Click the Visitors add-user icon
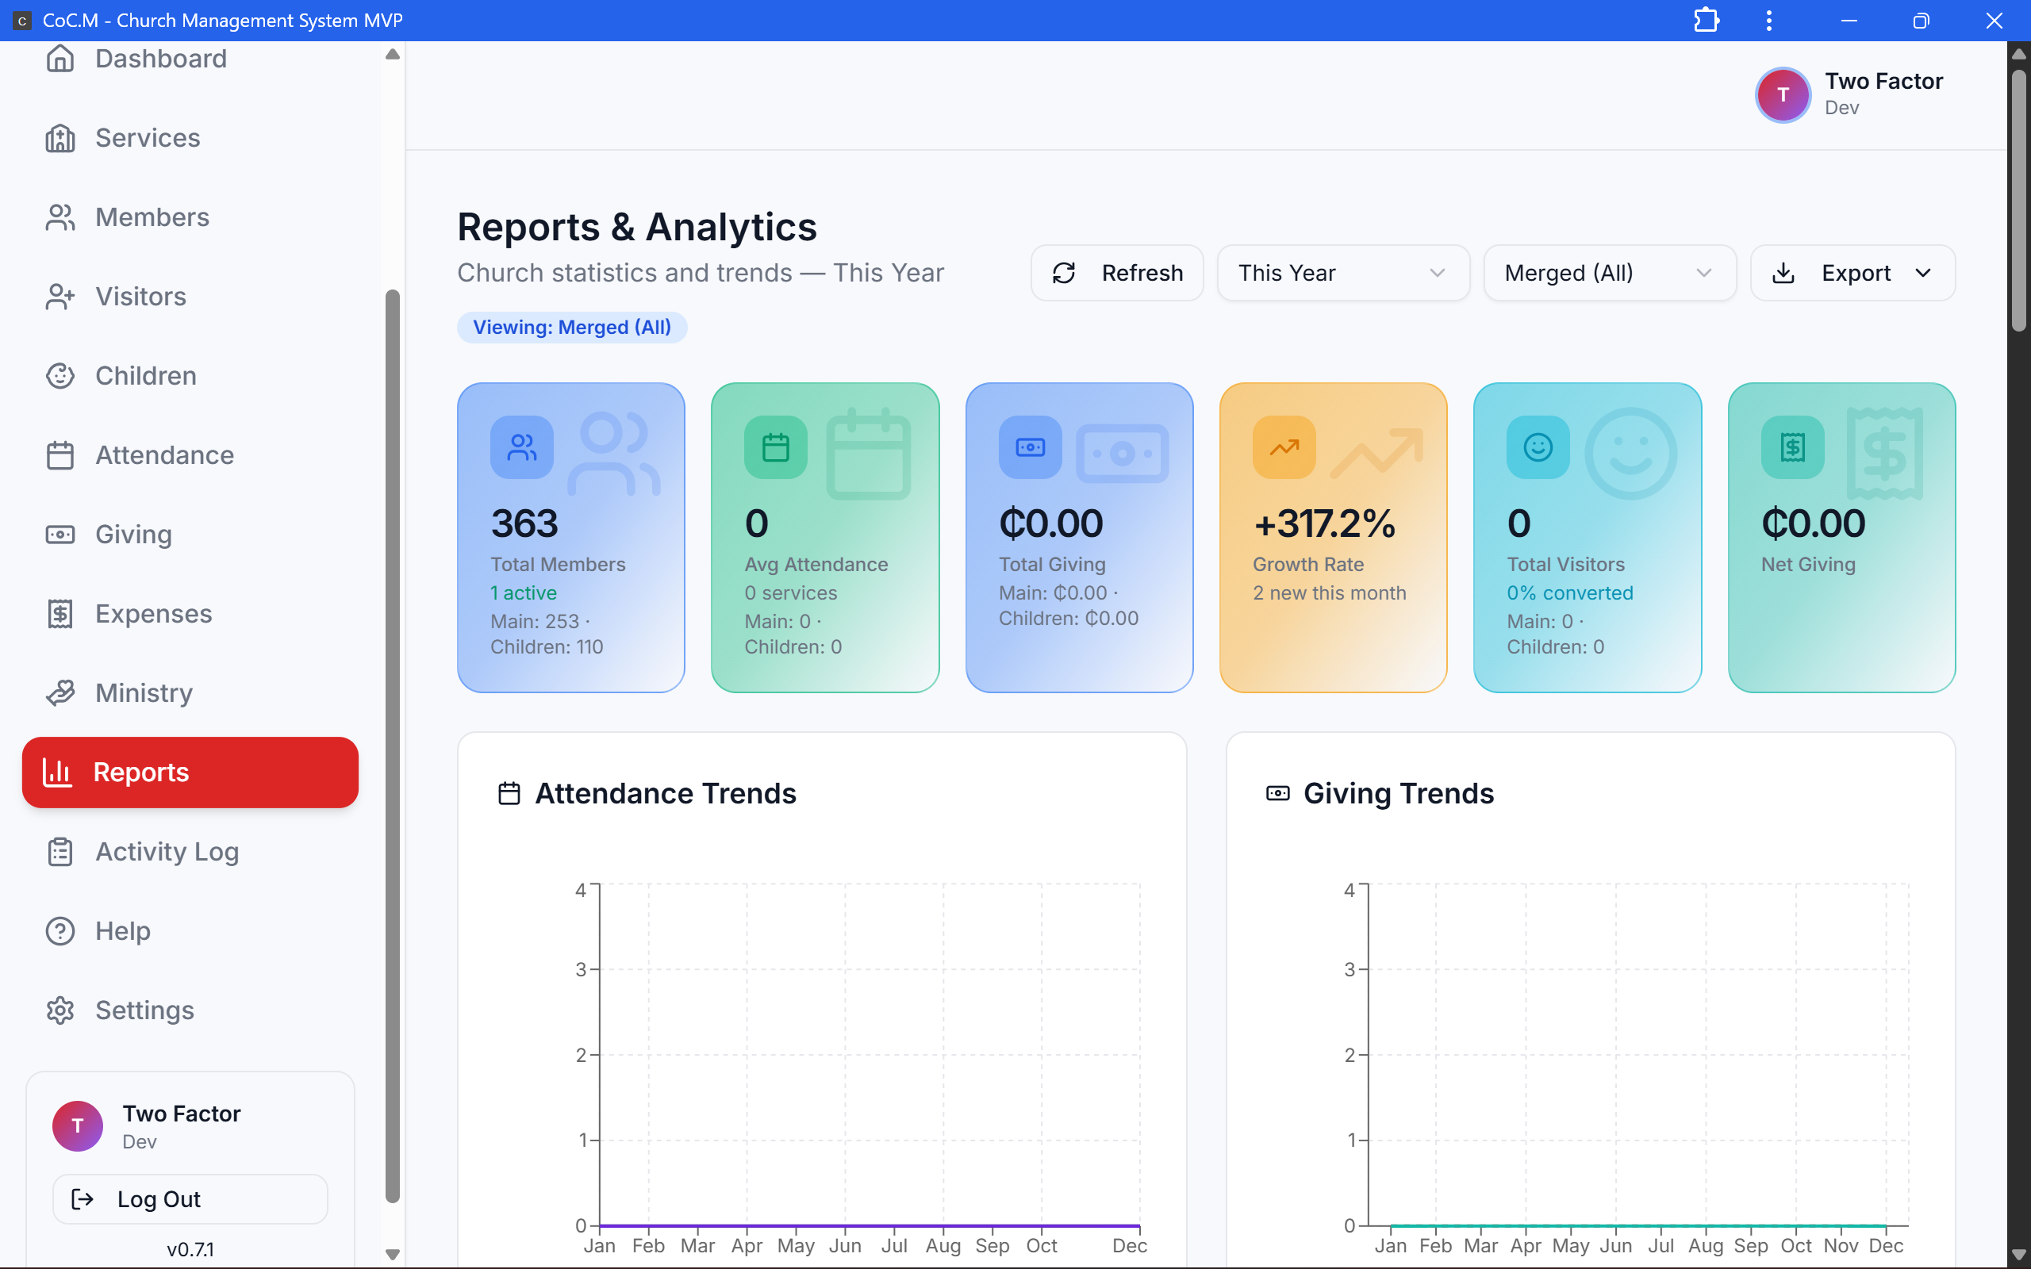The image size is (2031, 1269). click(x=60, y=297)
